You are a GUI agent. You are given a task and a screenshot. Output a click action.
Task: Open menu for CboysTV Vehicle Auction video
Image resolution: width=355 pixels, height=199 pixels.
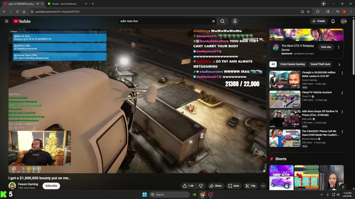tap(342, 93)
